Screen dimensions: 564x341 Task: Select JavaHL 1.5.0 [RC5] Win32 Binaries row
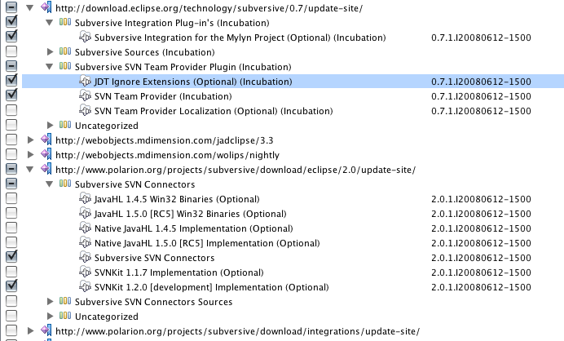(x=293, y=214)
